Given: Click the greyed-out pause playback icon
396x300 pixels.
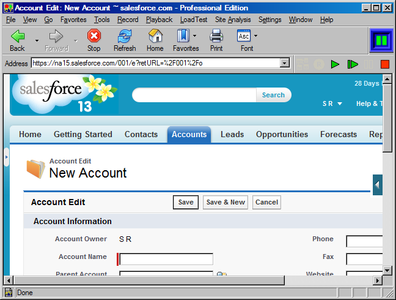Looking at the screenshot, I should (369, 64).
